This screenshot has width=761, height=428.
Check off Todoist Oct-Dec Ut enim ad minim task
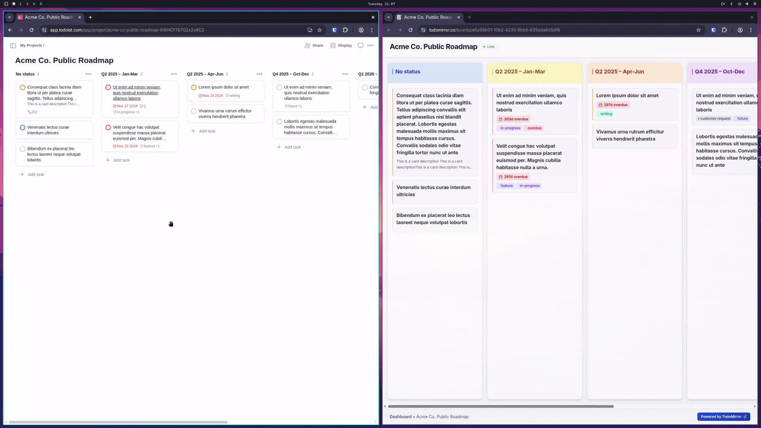point(279,87)
